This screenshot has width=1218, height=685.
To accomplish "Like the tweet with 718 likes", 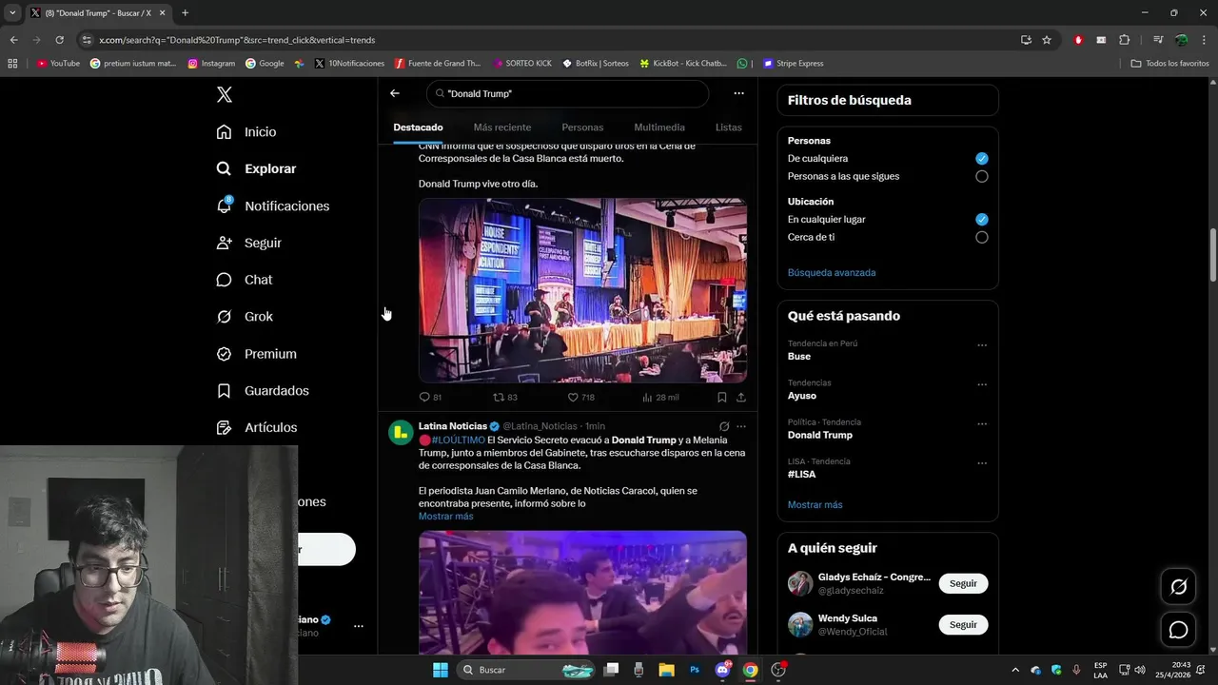I will coord(580,397).
